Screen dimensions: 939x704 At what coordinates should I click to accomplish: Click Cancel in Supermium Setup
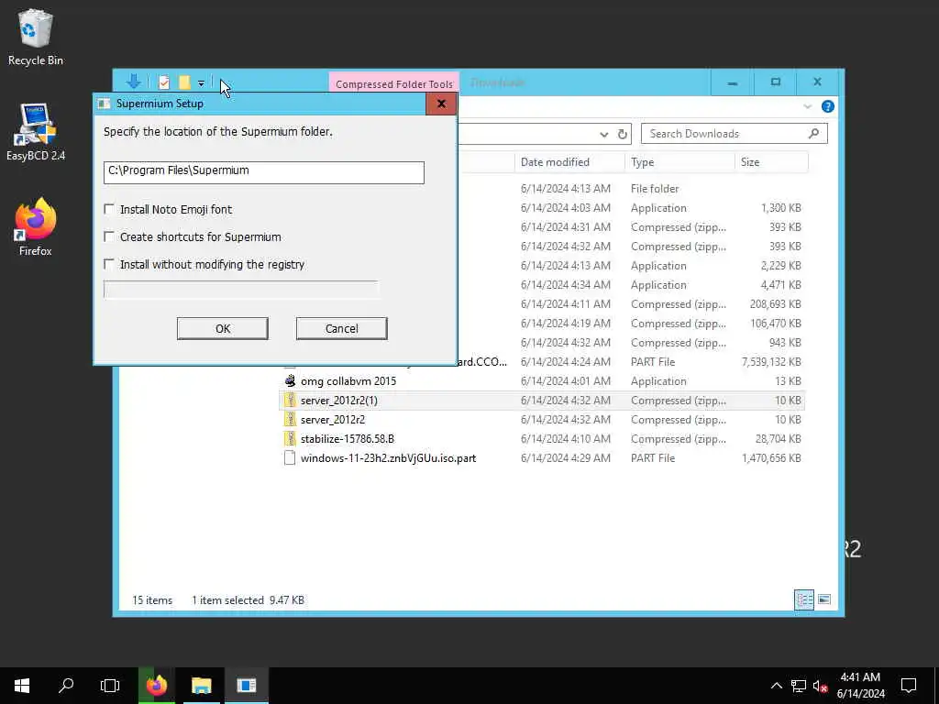point(342,329)
